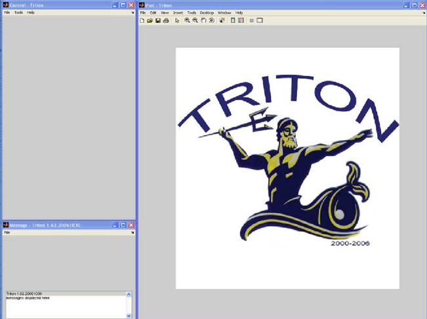Image resolution: width=427 pixels, height=319 pixels.
Task: Open File menu in Message window
Action: pos(7,233)
